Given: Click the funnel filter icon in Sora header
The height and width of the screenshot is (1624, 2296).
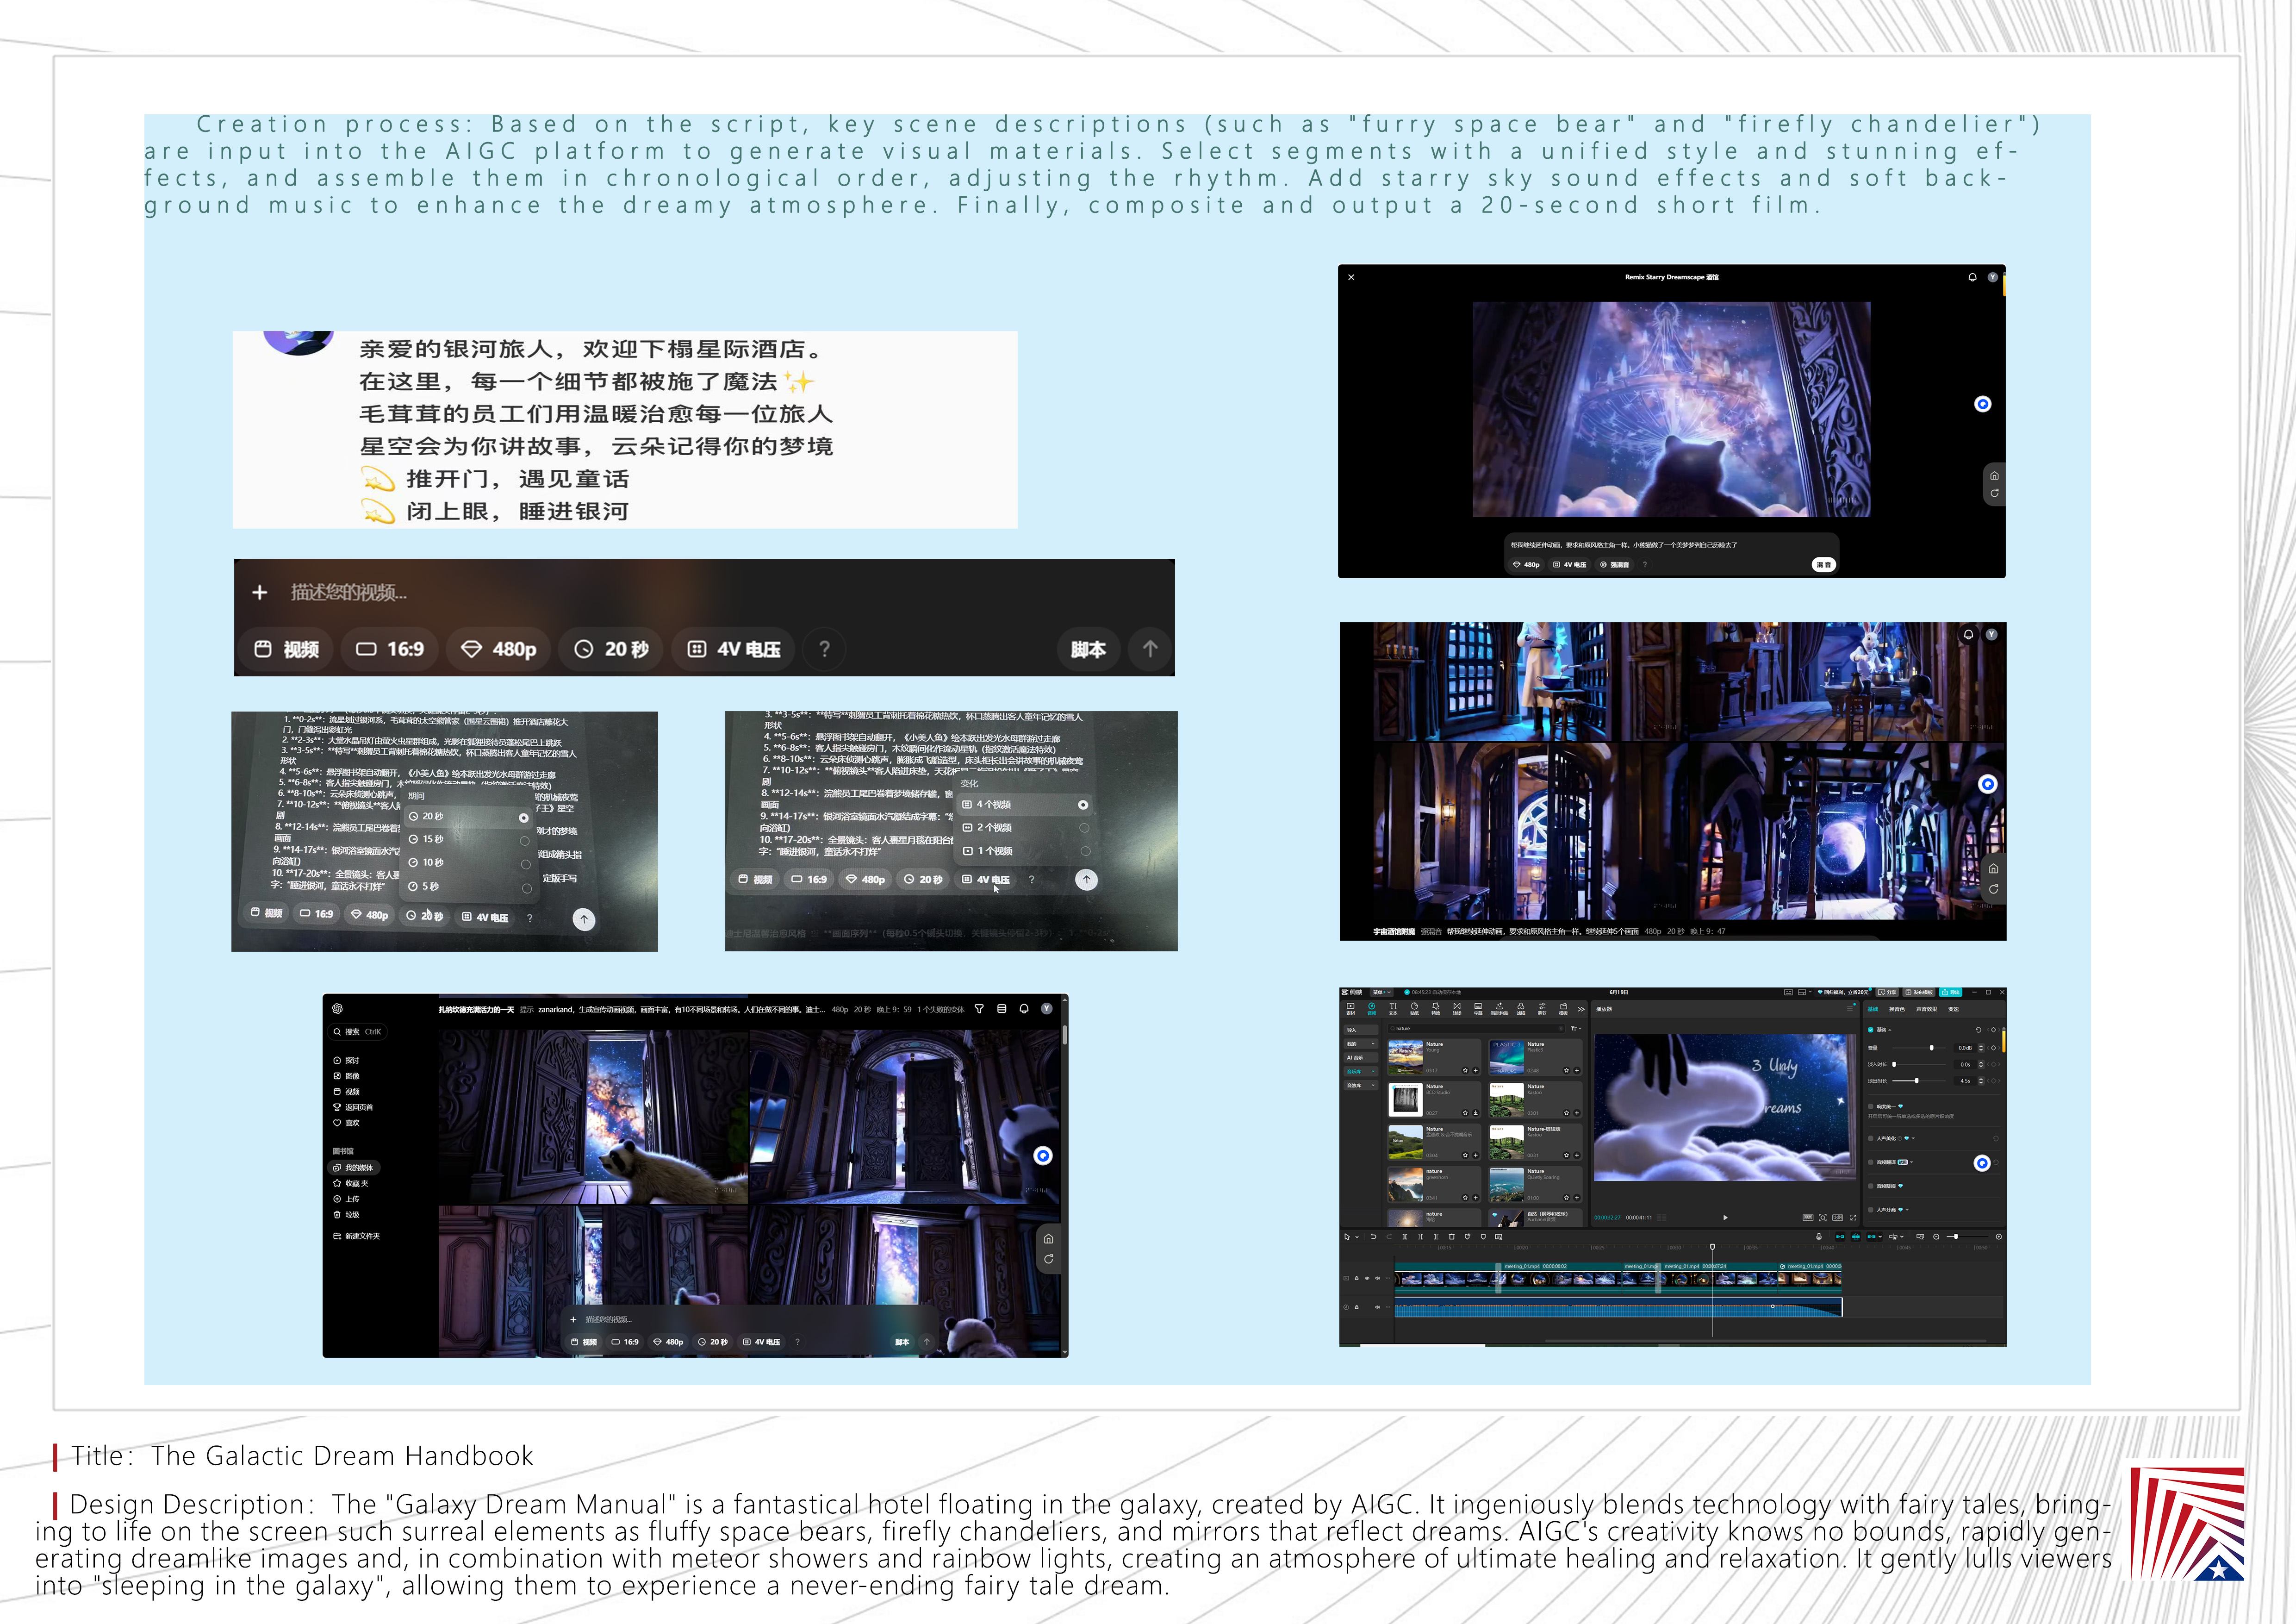Looking at the screenshot, I should pos(979,1009).
